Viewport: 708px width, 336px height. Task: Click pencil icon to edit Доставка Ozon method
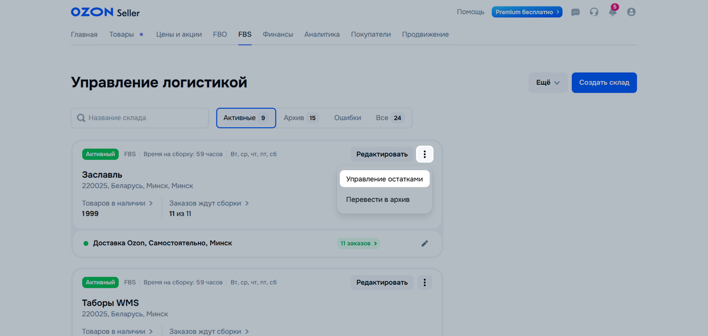coord(424,244)
